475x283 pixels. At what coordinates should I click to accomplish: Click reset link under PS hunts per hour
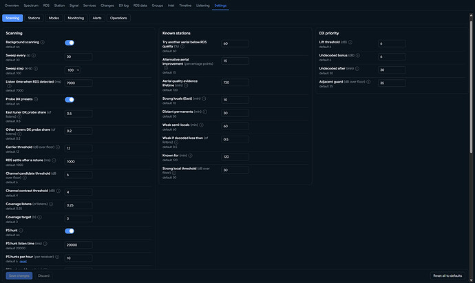click(x=23, y=262)
